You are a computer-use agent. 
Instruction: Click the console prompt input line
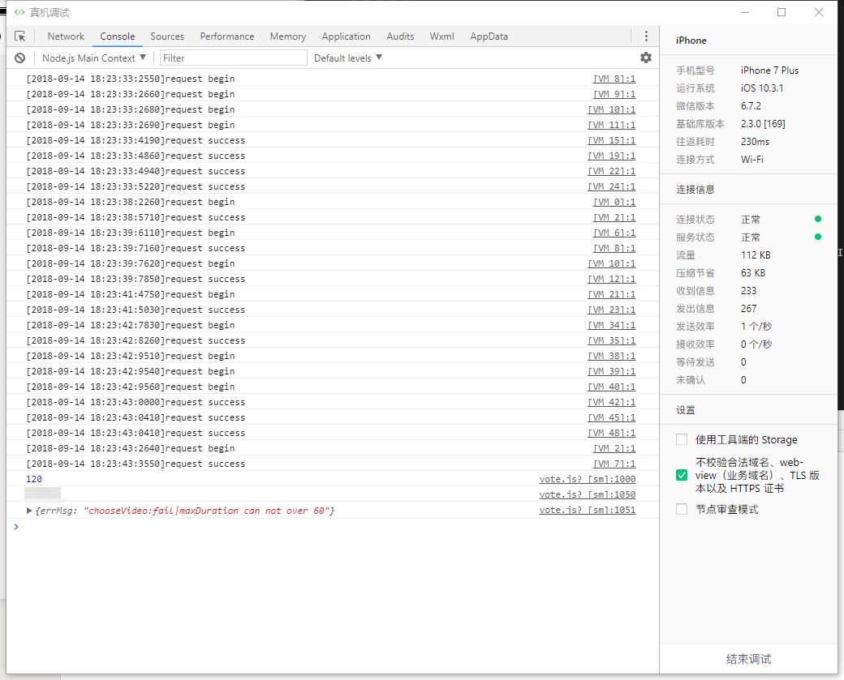(334, 526)
